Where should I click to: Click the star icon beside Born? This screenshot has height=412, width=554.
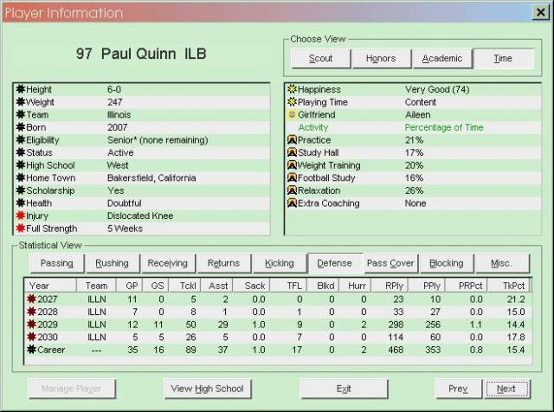coord(21,127)
